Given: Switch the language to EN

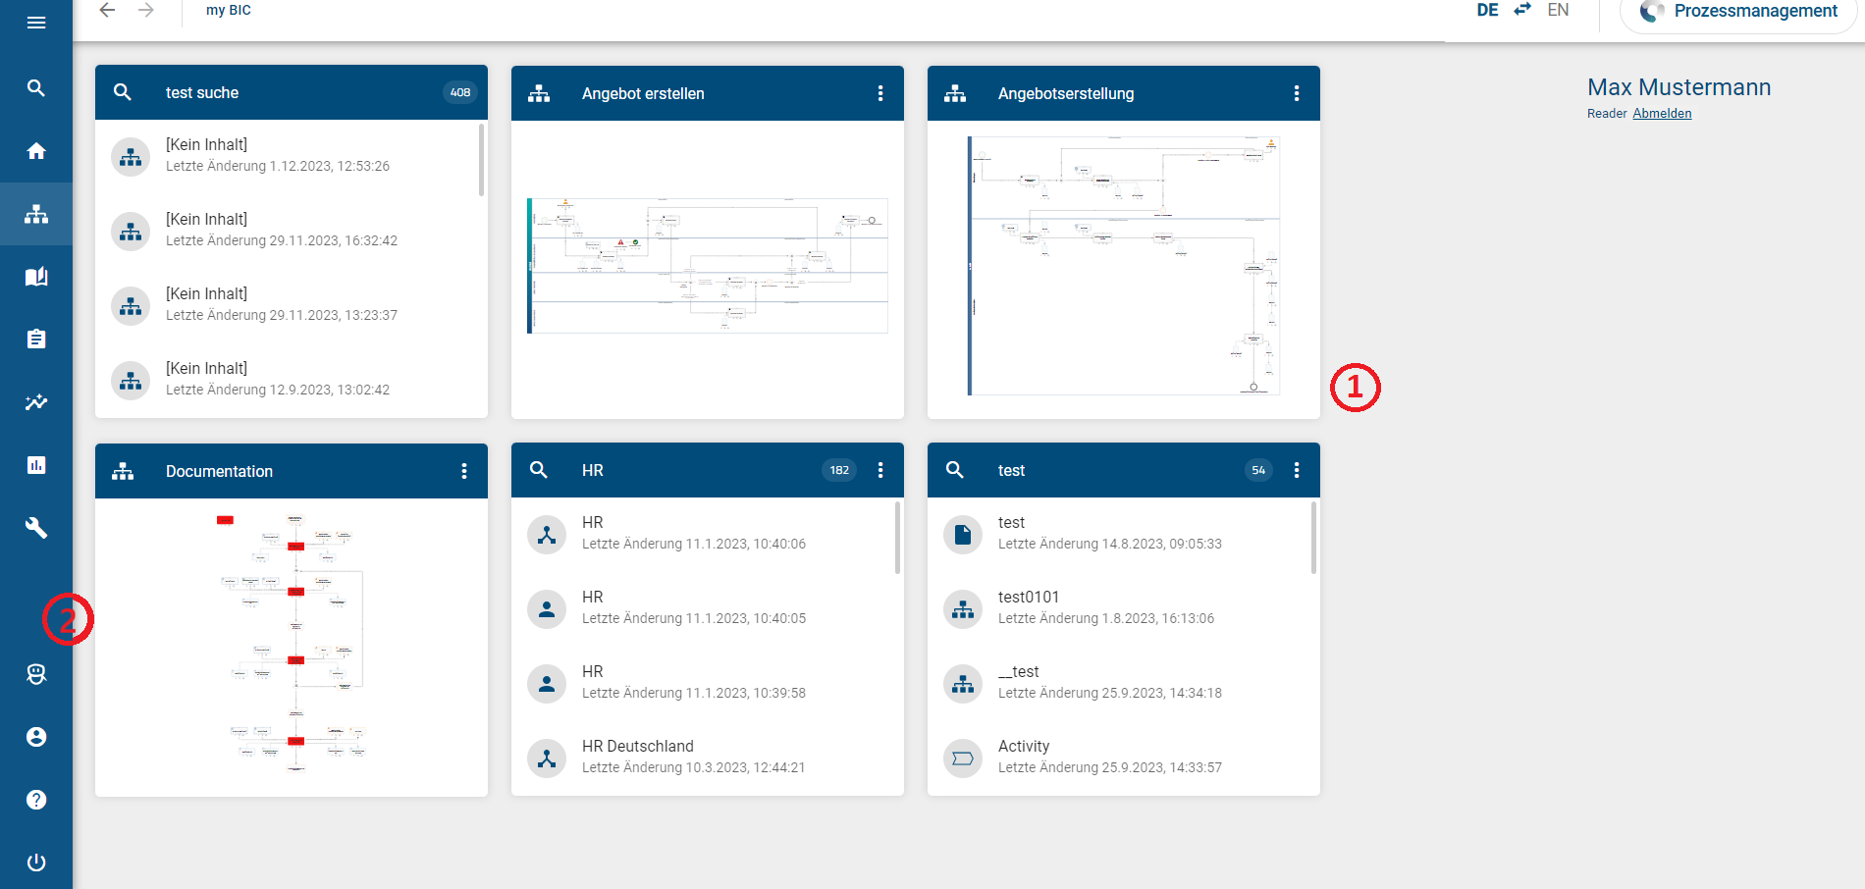Looking at the screenshot, I should click(1558, 11).
